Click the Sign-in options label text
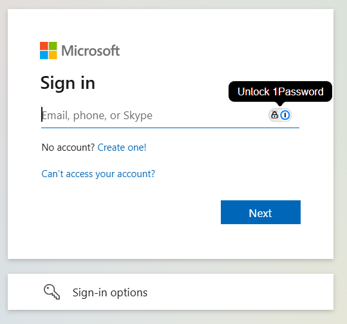This screenshot has width=347, height=324. (x=110, y=292)
